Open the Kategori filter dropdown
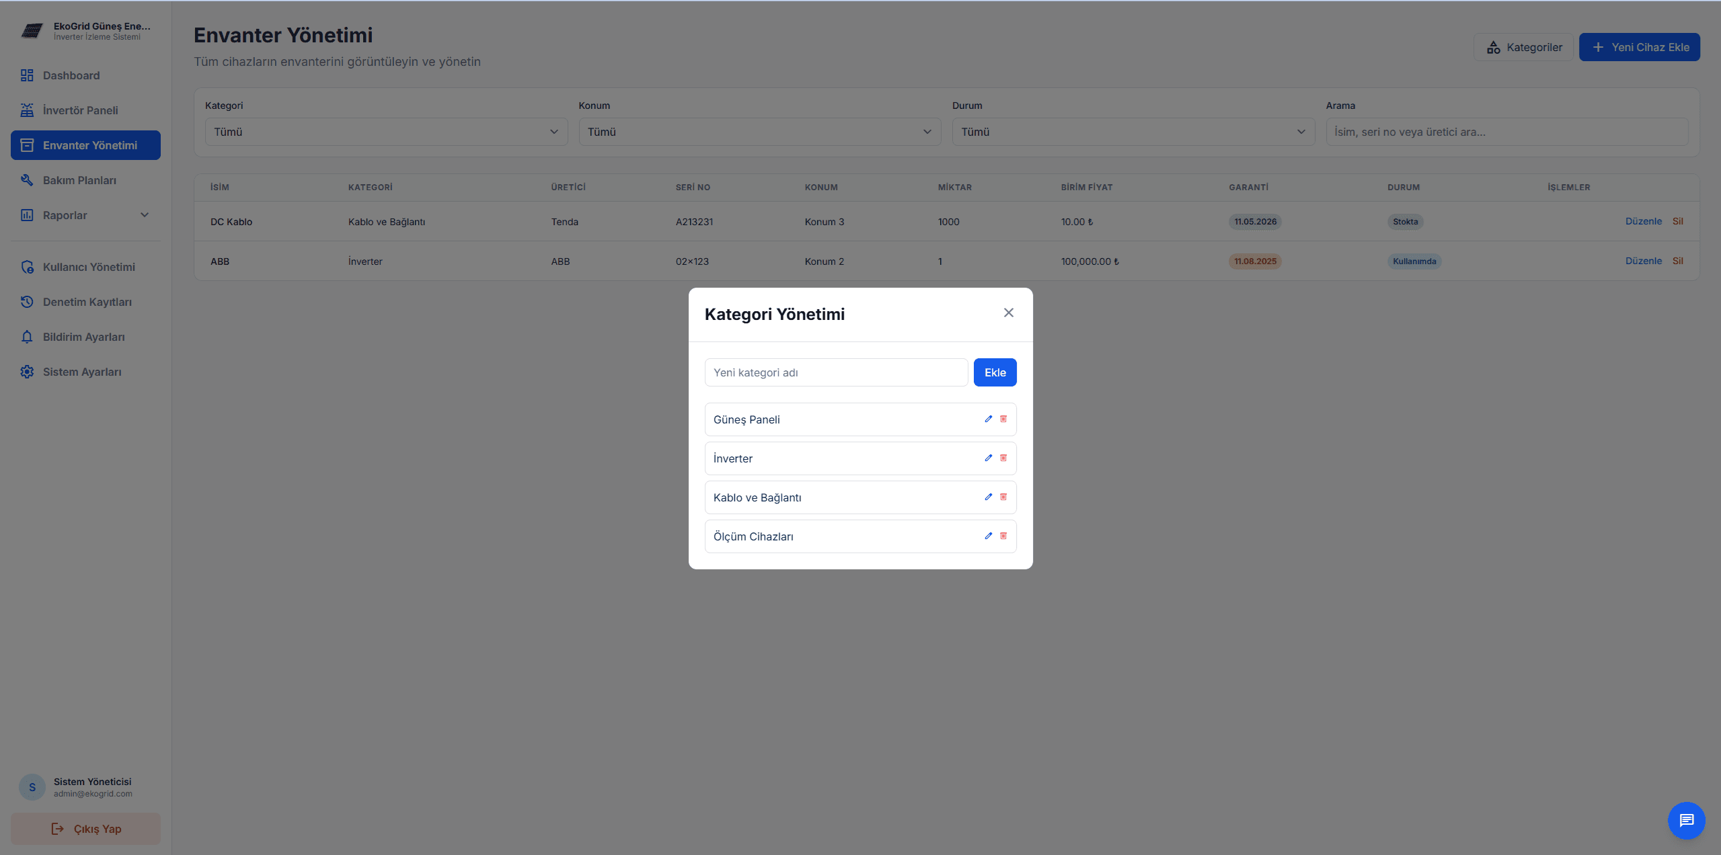Viewport: 1721px width, 855px height. [x=386, y=132]
